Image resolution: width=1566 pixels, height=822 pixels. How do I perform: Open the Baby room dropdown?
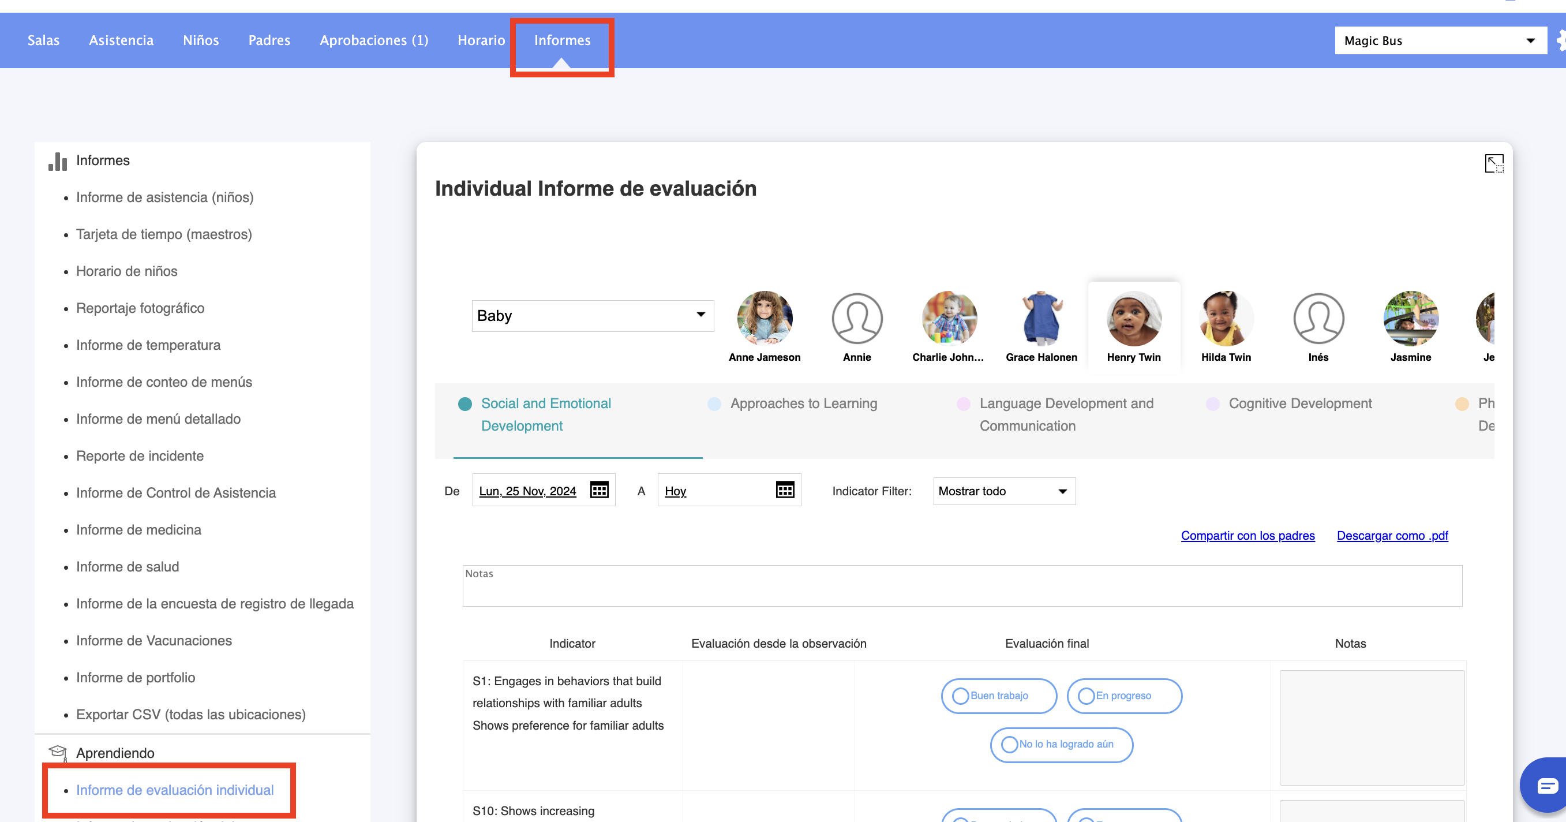pyautogui.click(x=592, y=316)
